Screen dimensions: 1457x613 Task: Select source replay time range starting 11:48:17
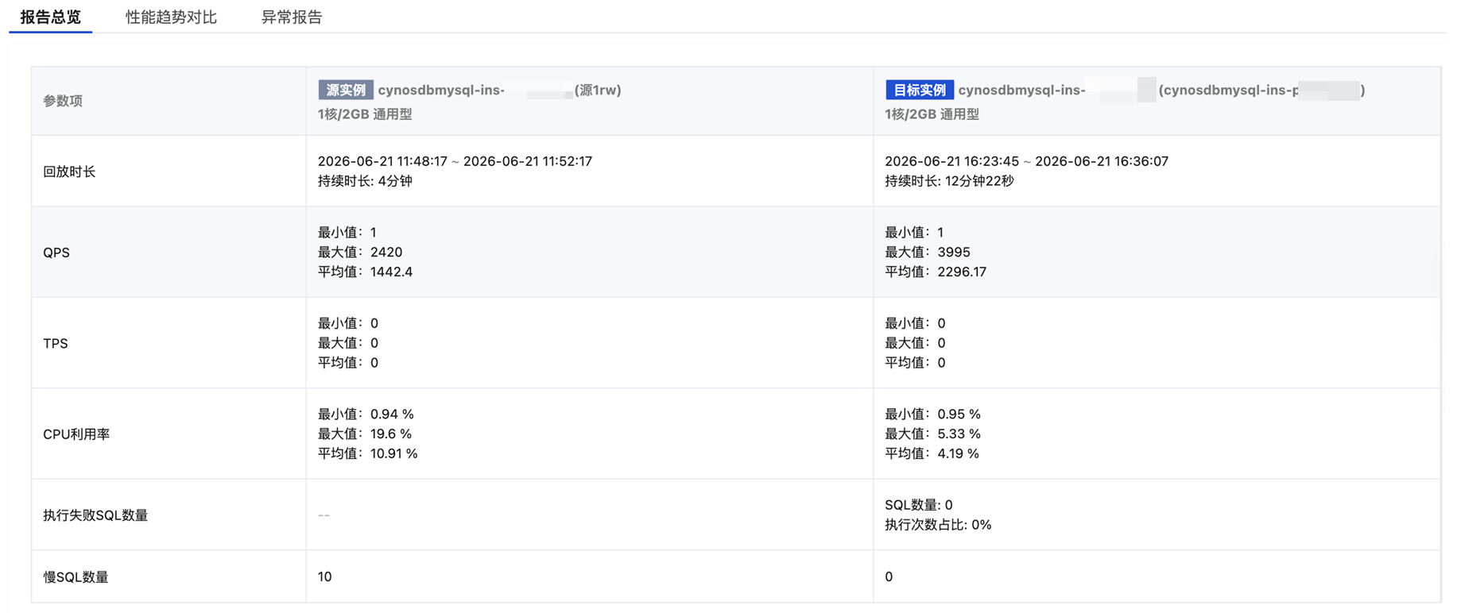(455, 161)
